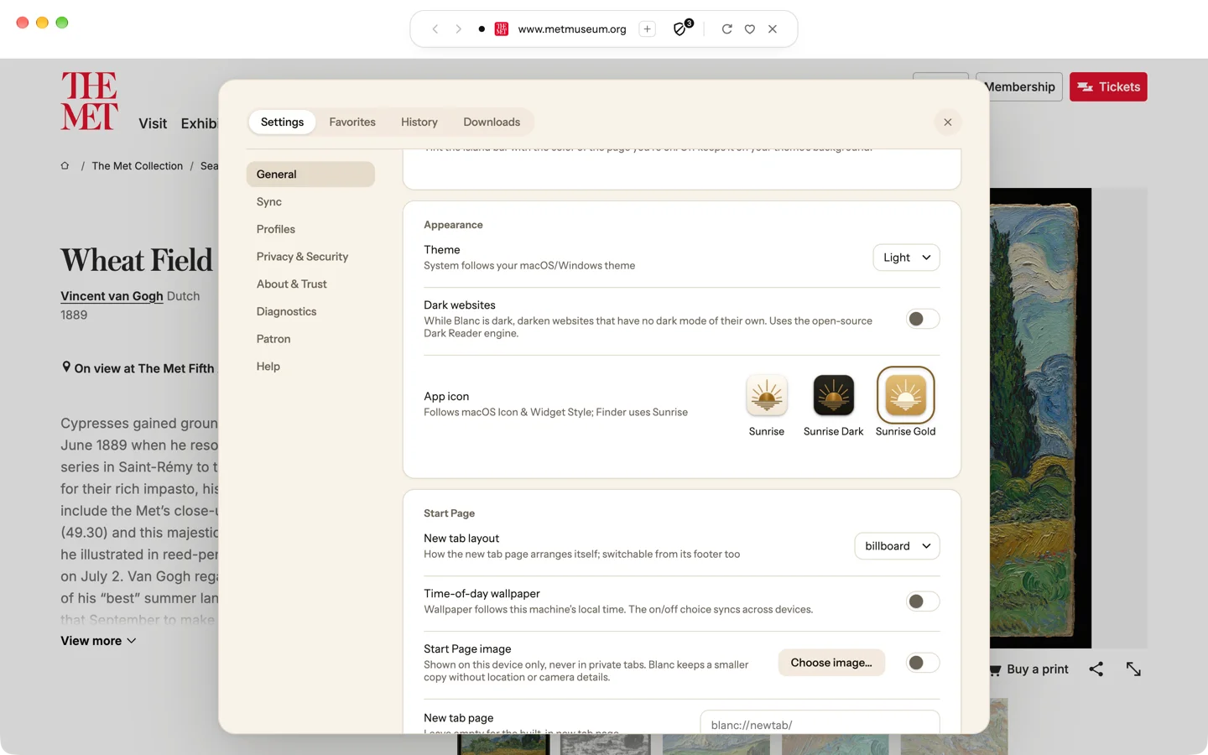Expand the artwork image fullscreen
1208x755 pixels.
pyautogui.click(x=1133, y=669)
